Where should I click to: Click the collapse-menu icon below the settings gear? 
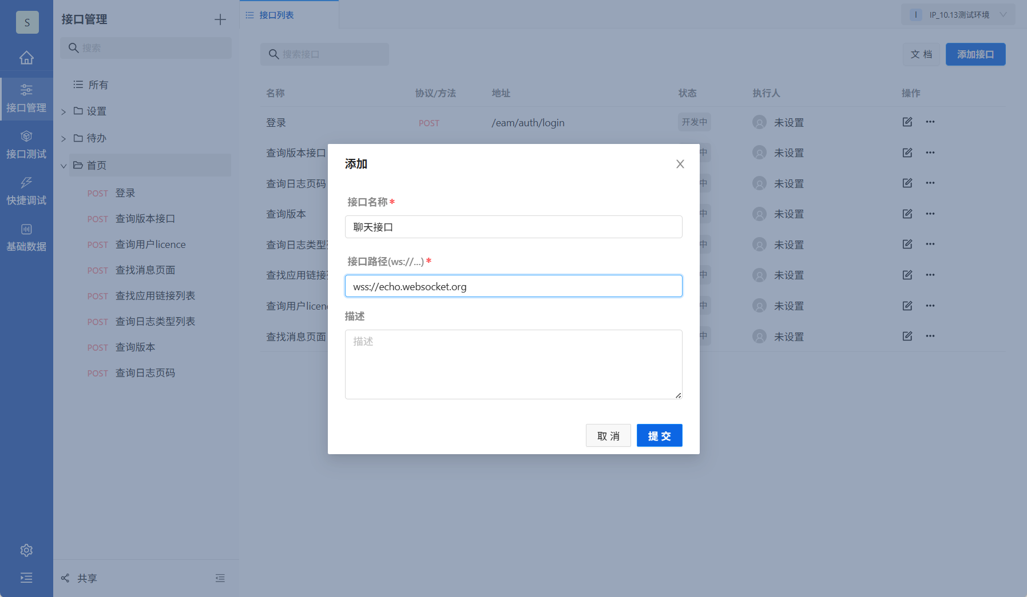coord(26,578)
